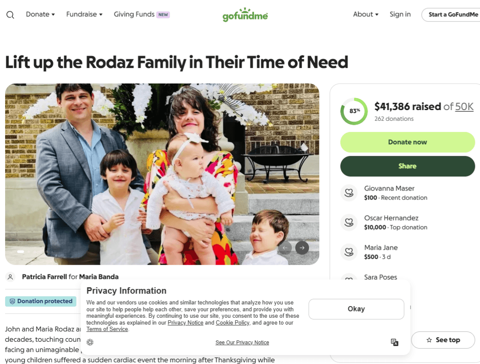The width and height of the screenshot is (480, 364).
Task: Open the 50K goal link
Action: (x=464, y=107)
